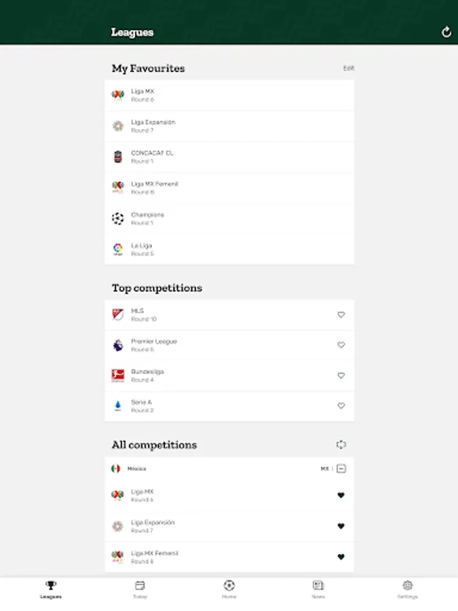This screenshot has height=611, width=458.
Task: Toggle Bundesliga favourite heart
Action: 341,375
